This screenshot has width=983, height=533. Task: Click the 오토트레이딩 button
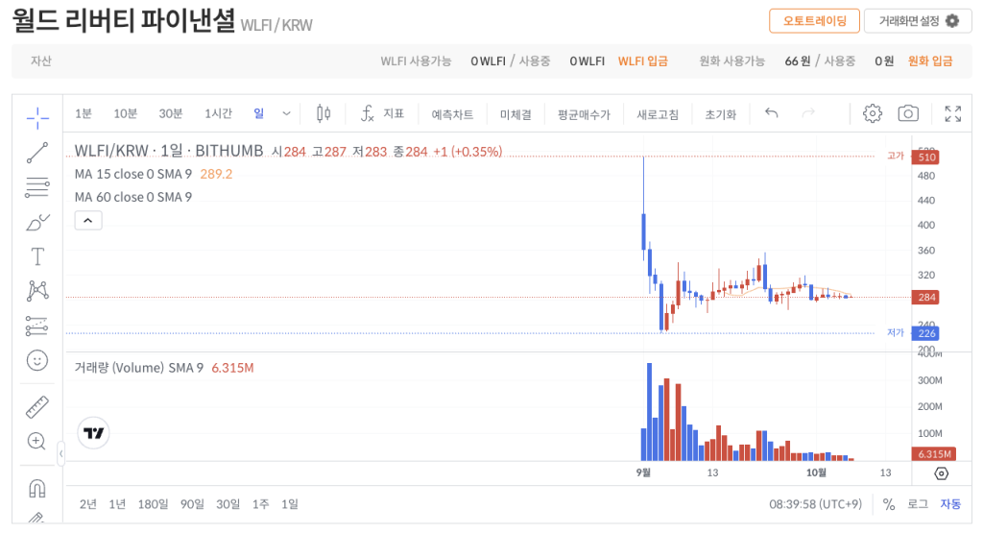(x=814, y=21)
